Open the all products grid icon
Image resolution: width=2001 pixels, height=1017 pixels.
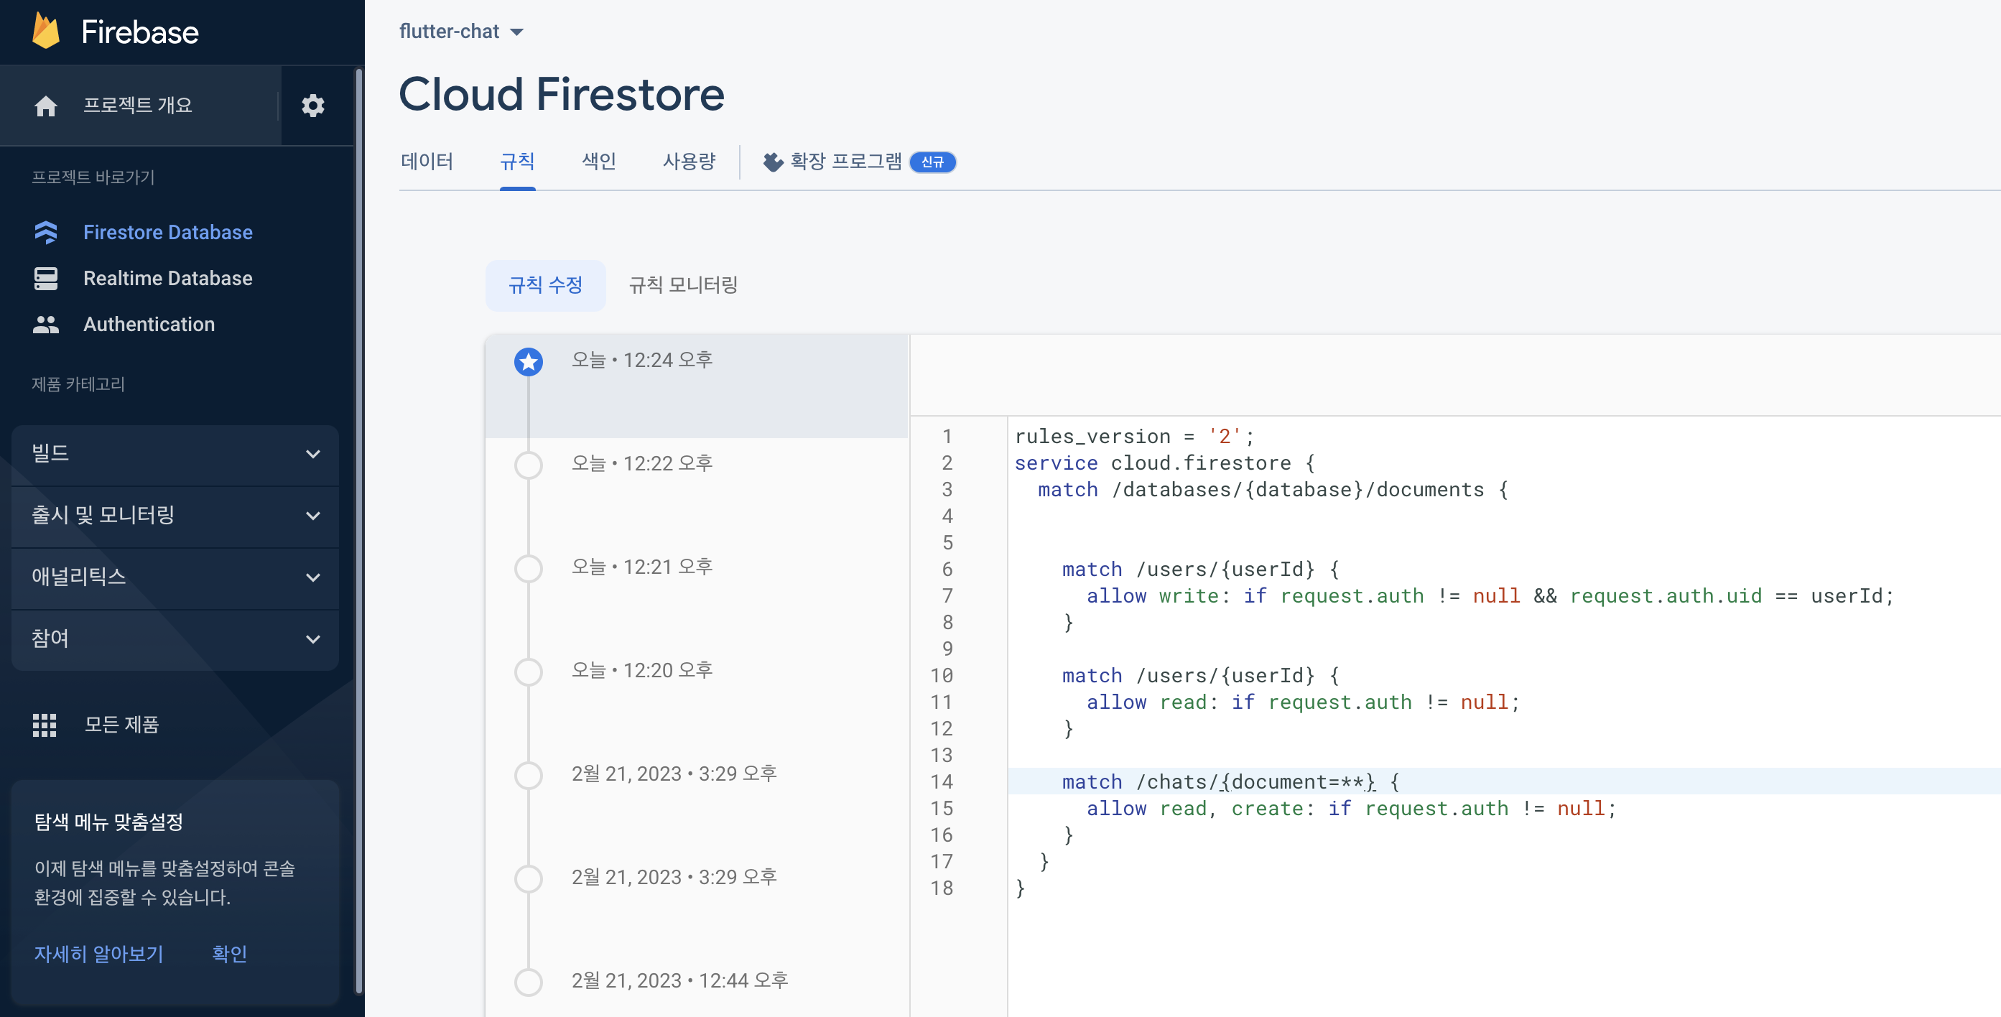[45, 724]
